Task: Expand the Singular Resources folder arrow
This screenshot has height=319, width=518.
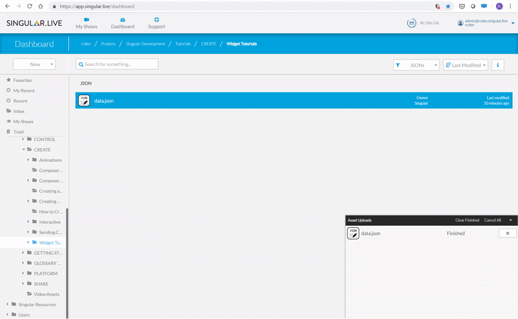Action: (8, 304)
